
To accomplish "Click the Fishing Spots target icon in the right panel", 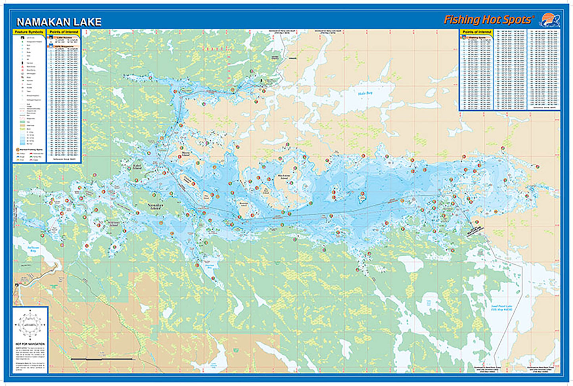I will [464, 37].
